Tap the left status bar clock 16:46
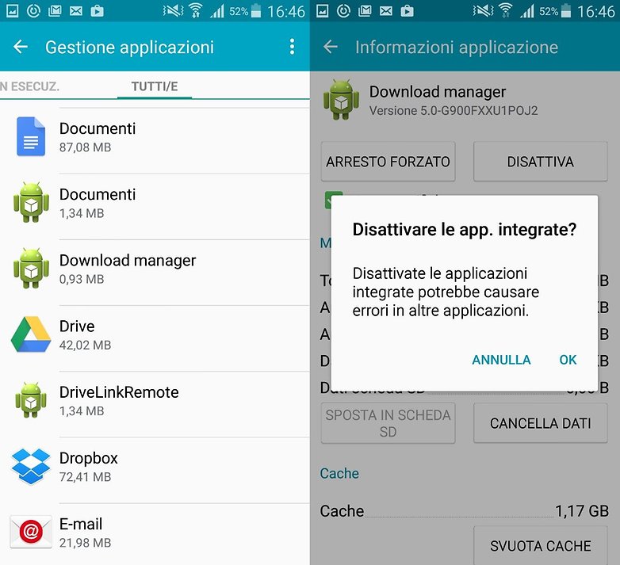The height and width of the screenshot is (565, 620). [286, 11]
